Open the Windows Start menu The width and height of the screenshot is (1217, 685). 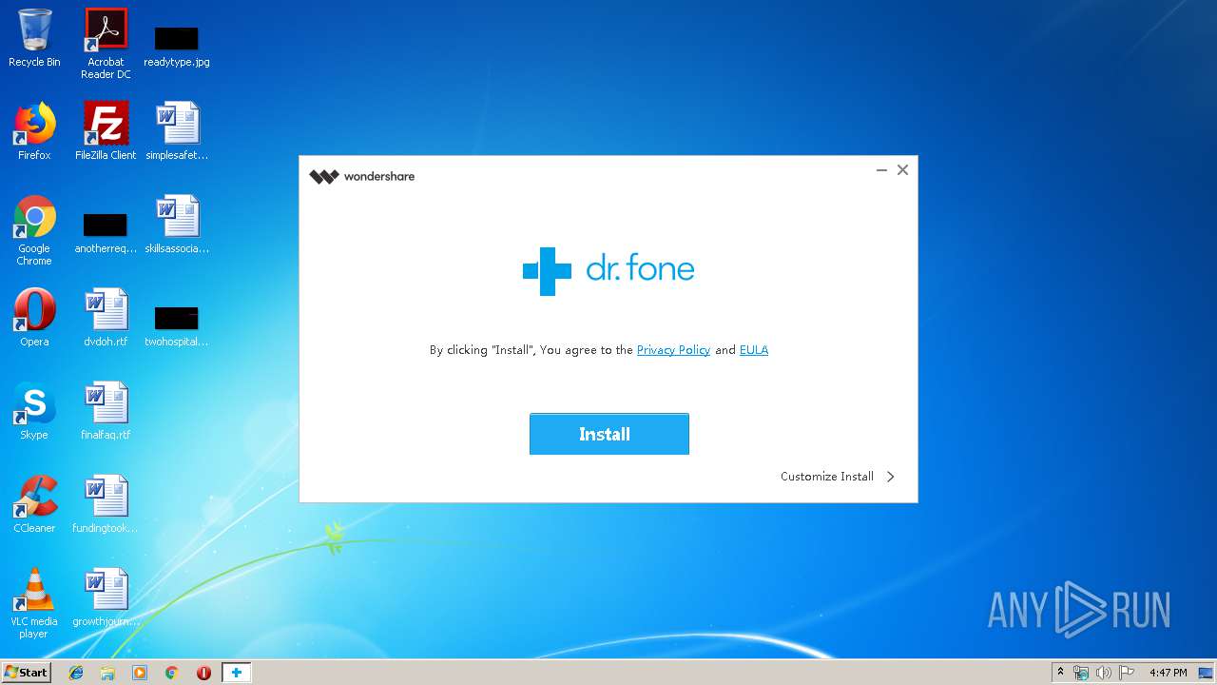click(x=27, y=672)
